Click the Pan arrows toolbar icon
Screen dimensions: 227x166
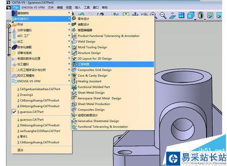tap(135, 15)
